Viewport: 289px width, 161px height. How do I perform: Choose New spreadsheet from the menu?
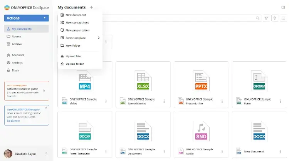pos(80,22)
